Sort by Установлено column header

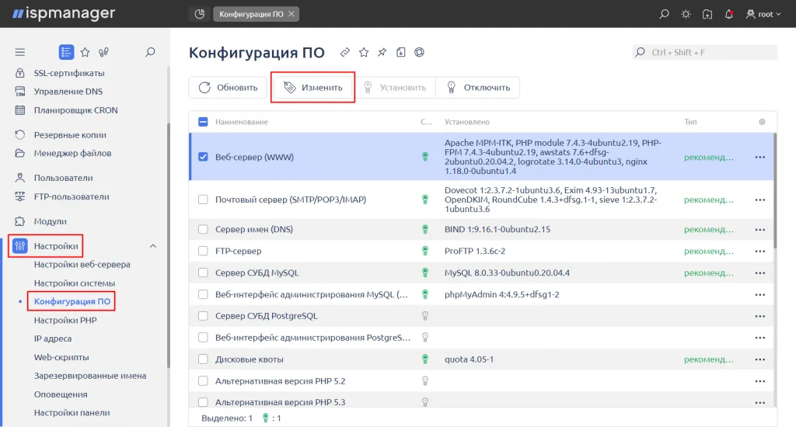pos(467,122)
